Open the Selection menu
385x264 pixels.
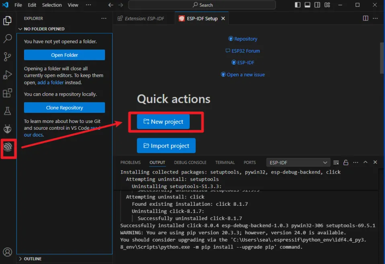coord(52,5)
